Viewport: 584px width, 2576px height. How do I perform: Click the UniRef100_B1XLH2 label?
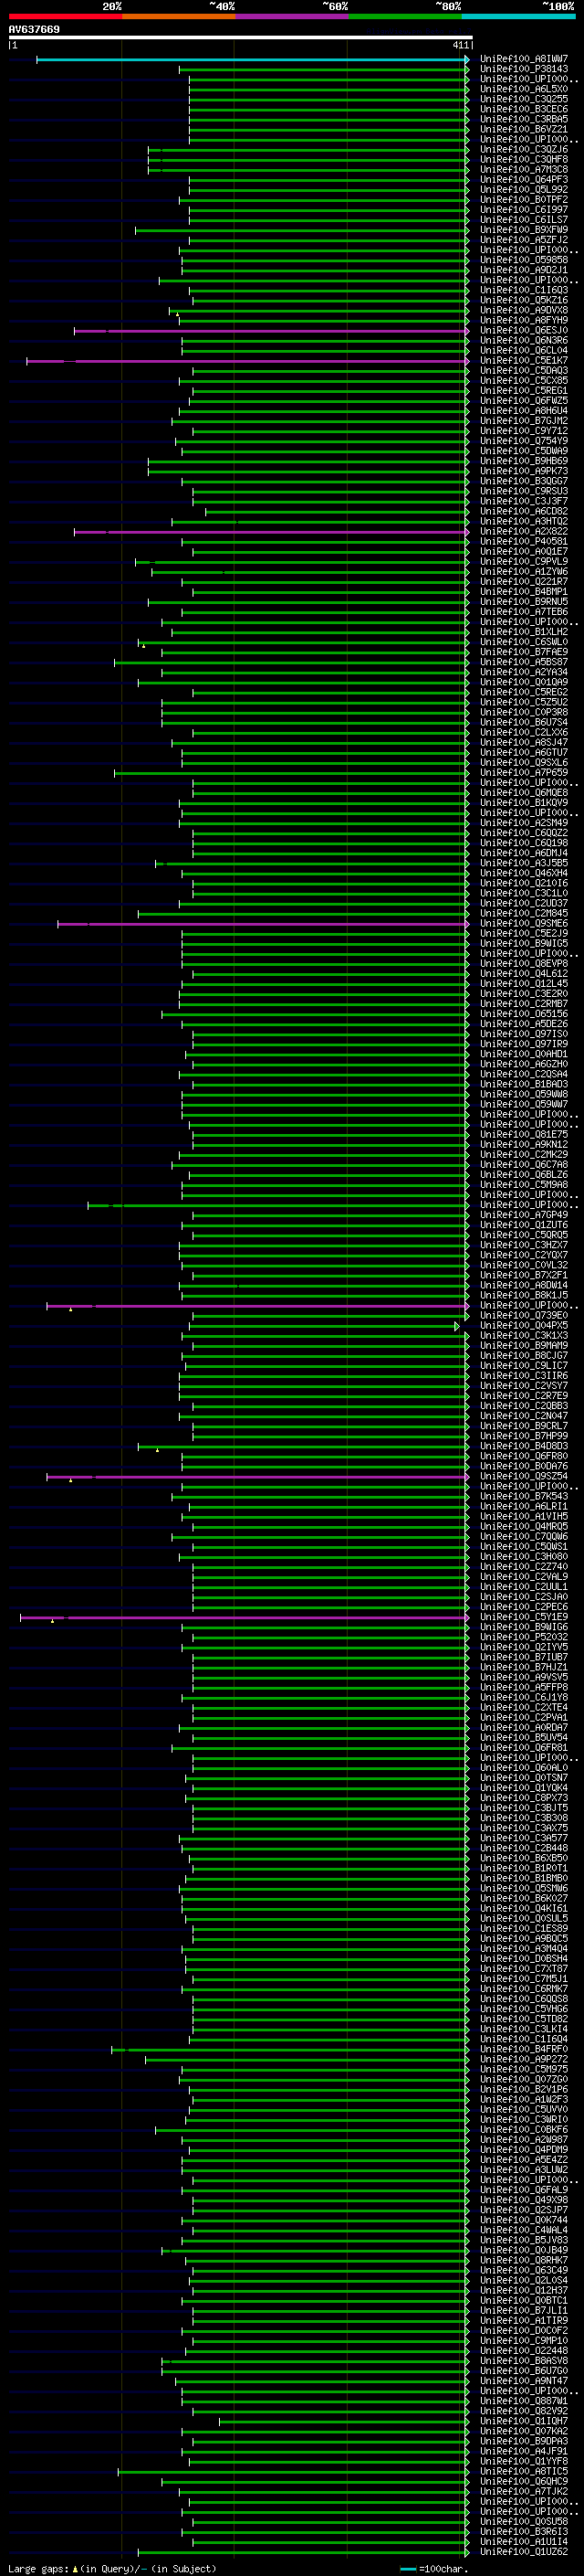(x=524, y=632)
